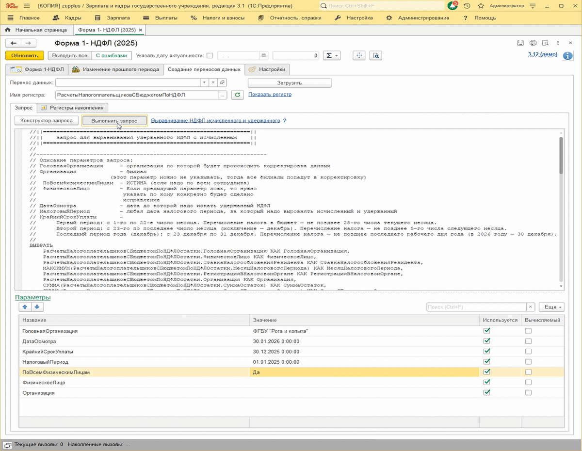
Task: Open the notifications bell with badge 3
Action: (453, 6)
